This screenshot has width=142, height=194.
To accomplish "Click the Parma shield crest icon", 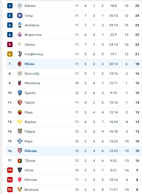I will click(20, 131).
